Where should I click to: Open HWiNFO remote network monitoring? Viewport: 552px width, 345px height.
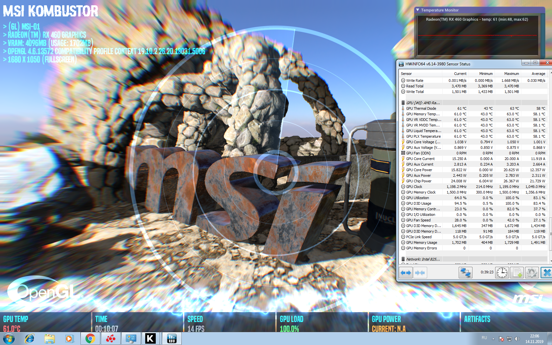(465, 273)
